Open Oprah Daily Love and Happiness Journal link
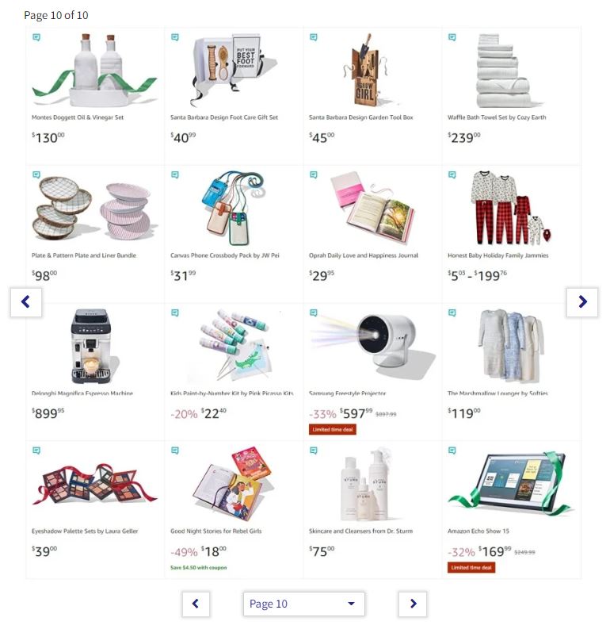 pyautogui.click(x=364, y=255)
